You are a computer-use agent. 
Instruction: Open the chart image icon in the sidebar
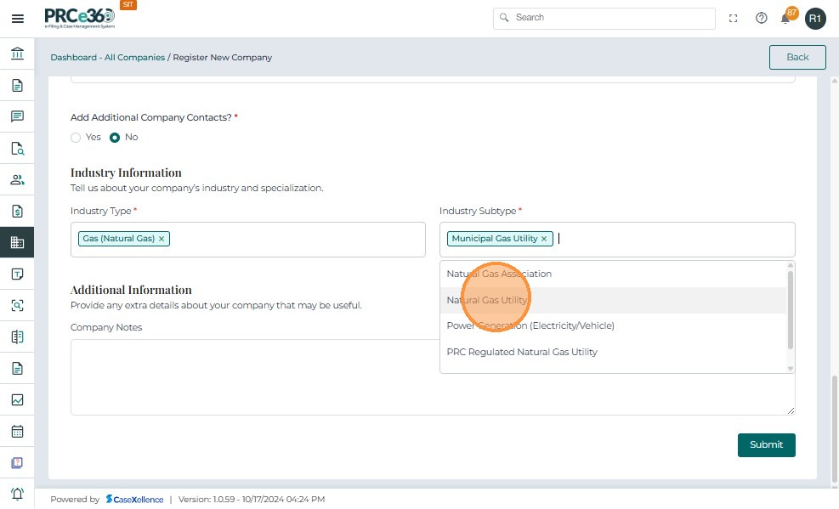(17, 400)
